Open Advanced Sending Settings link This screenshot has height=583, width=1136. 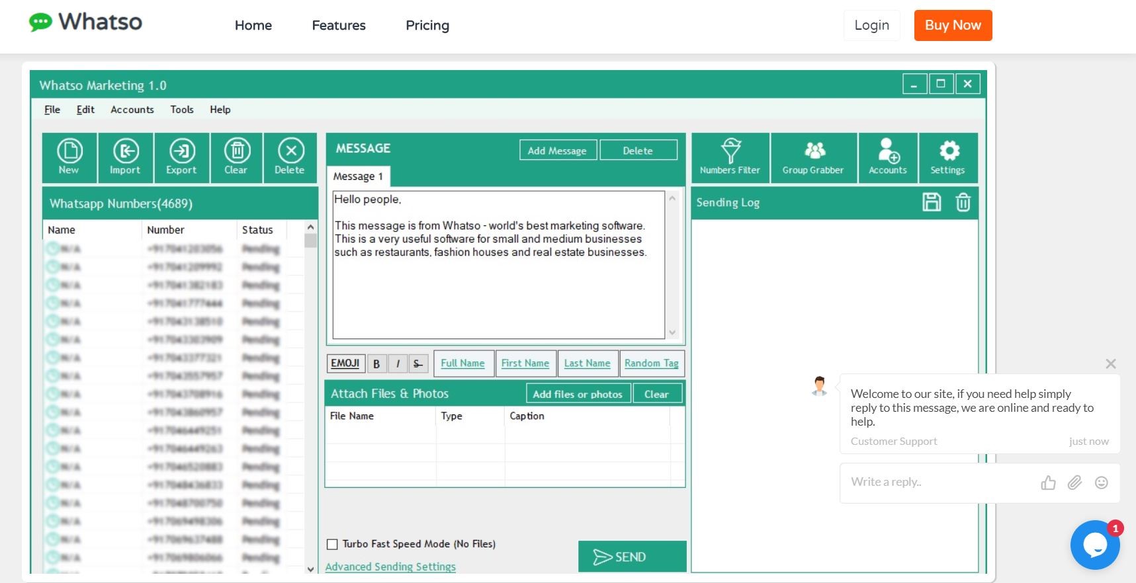390,566
